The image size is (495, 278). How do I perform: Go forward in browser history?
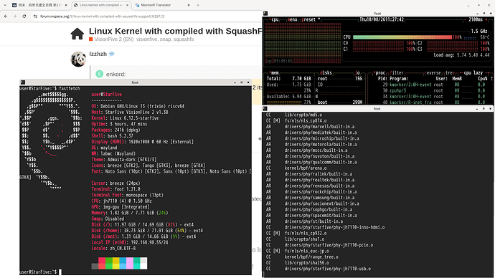(x=15, y=16)
